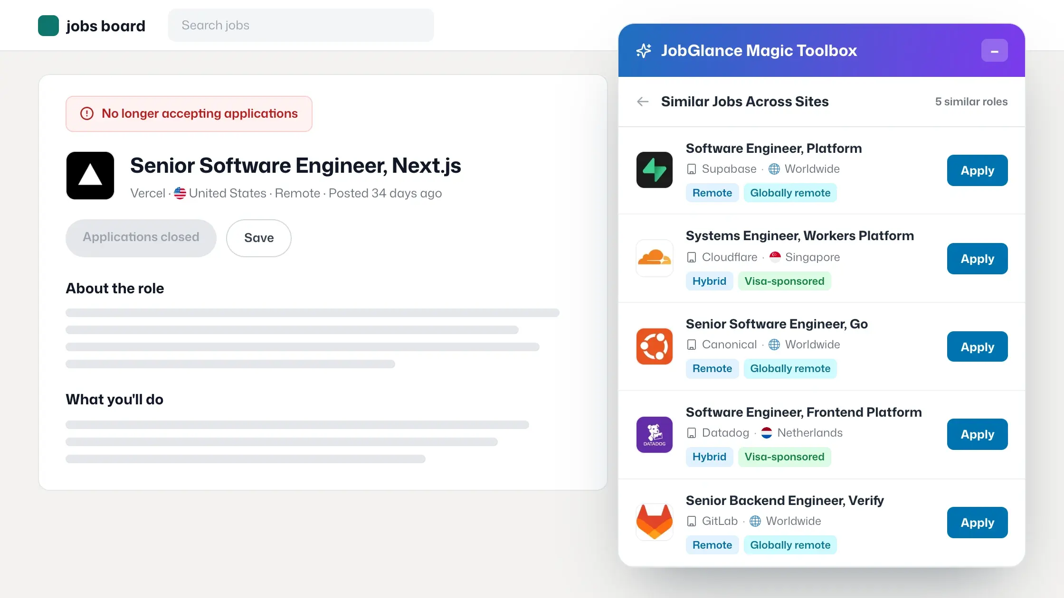The image size is (1064, 598).
Task: Click the Search jobs input field
Action: tap(301, 25)
